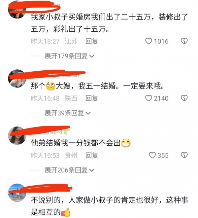Image resolution: width=198 pixels, height=218 pixels.
Task: Reply to the Guizhou comment (回复)
Action: coord(92,155)
